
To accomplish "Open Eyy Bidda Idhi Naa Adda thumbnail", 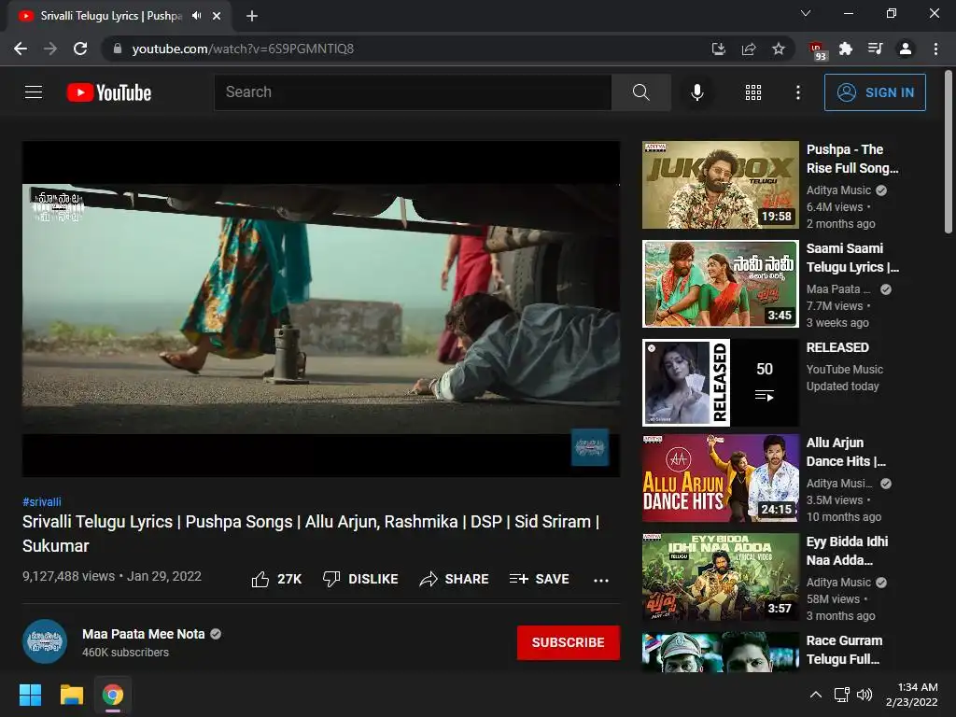I will click(x=721, y=577).
